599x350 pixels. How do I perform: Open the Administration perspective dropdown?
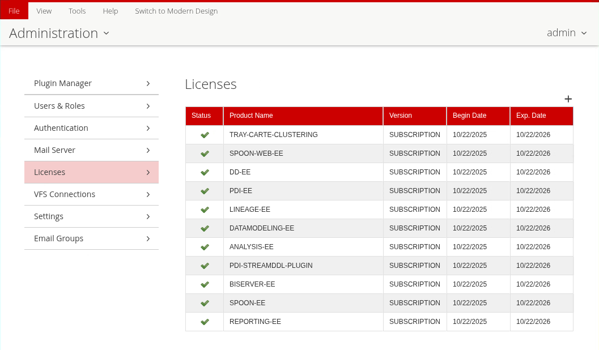pos(60,33)
